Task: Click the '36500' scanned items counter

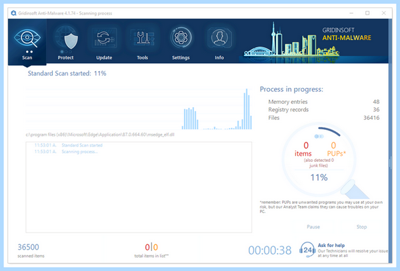Action: (x=28, y=247)
